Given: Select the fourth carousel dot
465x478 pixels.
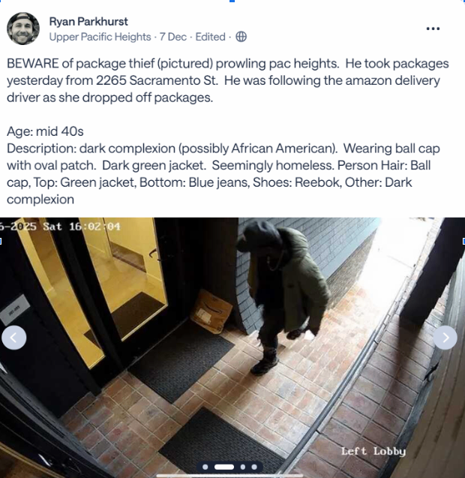Looking at the screenshot, I should (254, 467).
